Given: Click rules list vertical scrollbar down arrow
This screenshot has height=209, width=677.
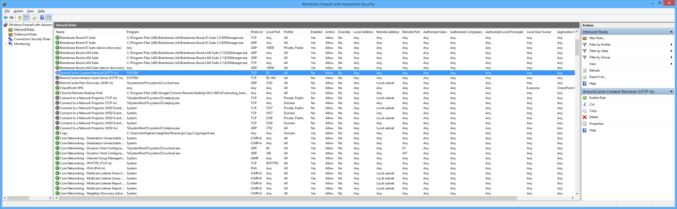Looking at the screenshot, I should (x=577, y=193).
